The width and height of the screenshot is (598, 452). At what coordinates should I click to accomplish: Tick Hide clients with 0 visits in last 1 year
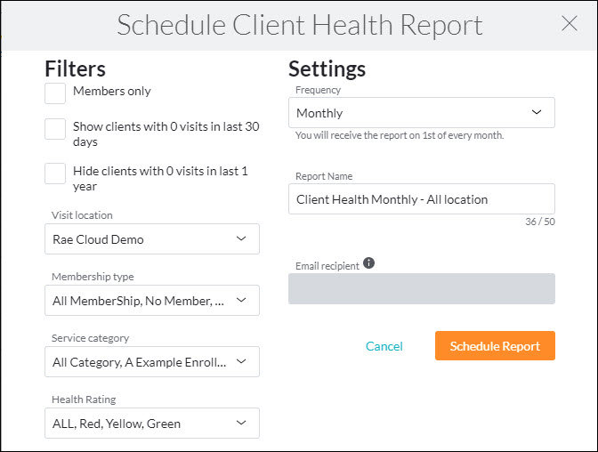pyautogui.click(x=55, y=174)
